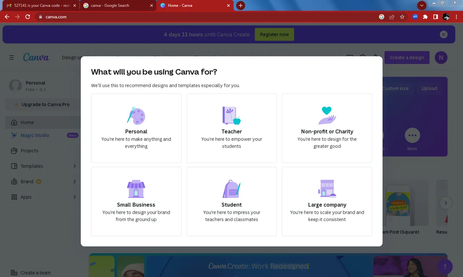Pick the Non-profit heart-in-hand icon
The image size is (463, 277).
tap(327, 116)
